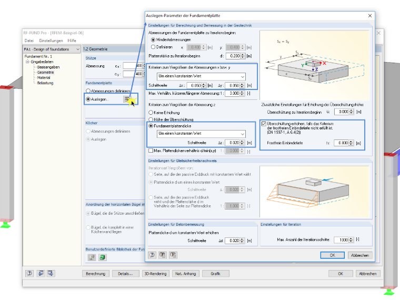Screen dimensions: 400x300
Task: Select Abmessungen definieren under Fundamentplatte
Action: coord(88,91)
